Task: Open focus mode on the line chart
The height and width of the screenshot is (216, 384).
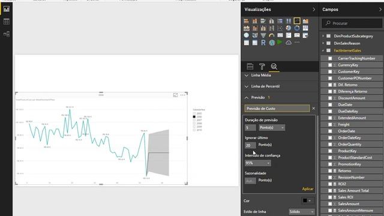Action: (x=175, y=95)
